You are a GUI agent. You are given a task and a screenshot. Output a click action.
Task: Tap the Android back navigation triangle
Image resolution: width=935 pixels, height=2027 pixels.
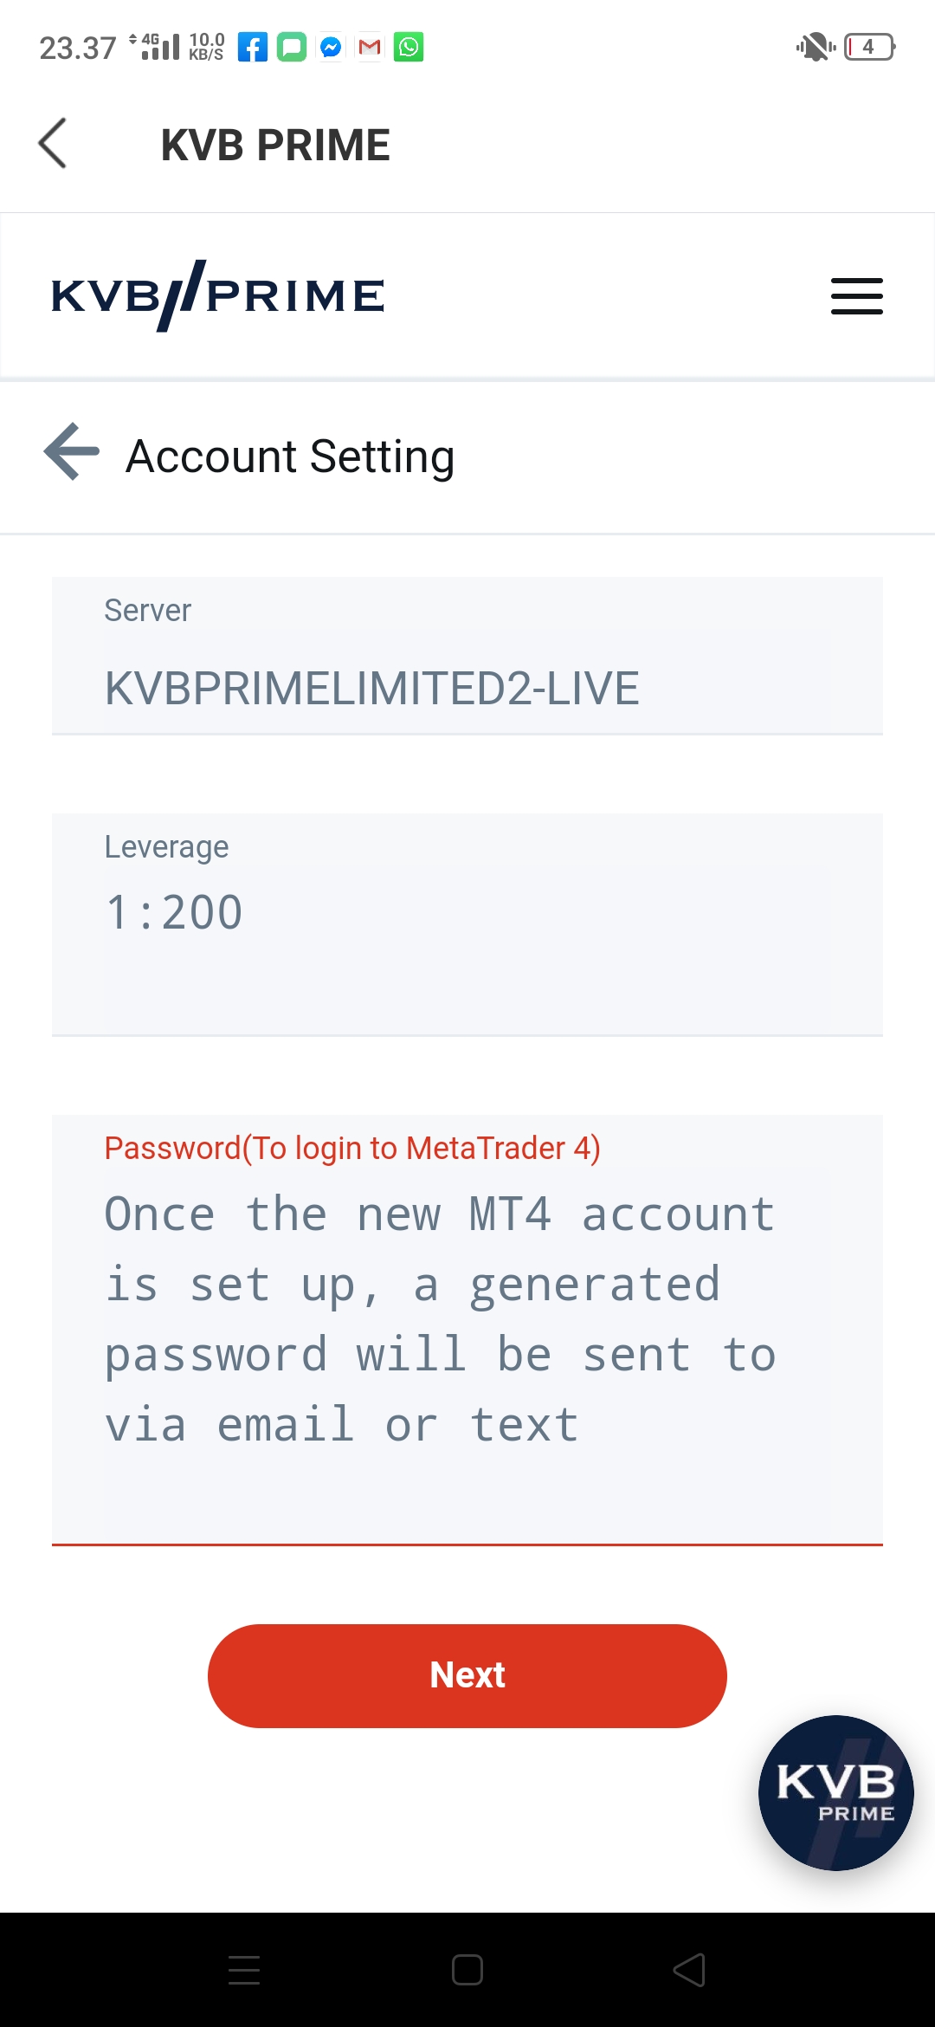pyautogui.click(x=690, y=1970)
